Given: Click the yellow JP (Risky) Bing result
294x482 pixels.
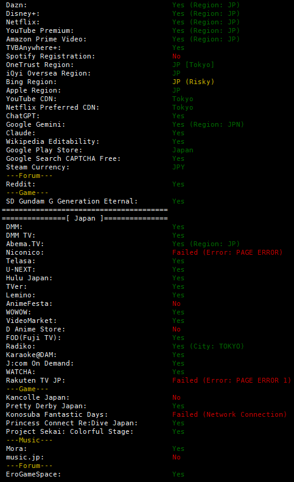Looking at the screenshot, I should point(193,82).
